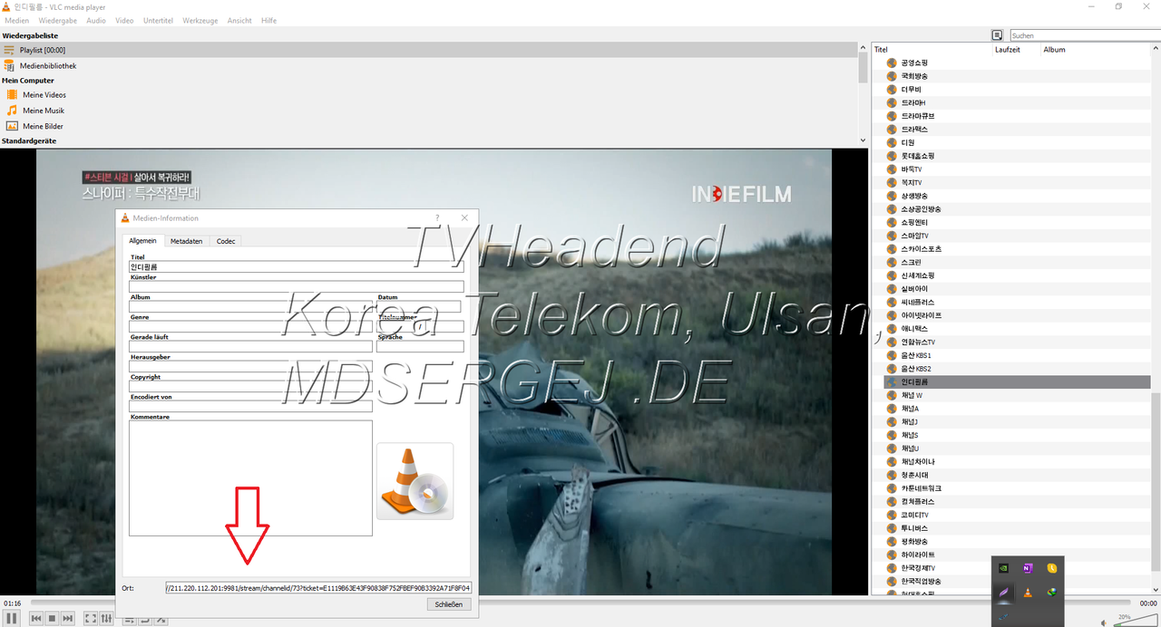This screenshot has width=1161, height=627.
Task: Click the playlist view-mode icon beside search
Action: [997, 35]
